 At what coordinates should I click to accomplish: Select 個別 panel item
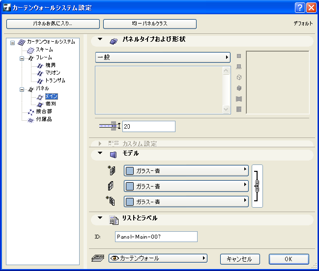(x=51, y=104)
